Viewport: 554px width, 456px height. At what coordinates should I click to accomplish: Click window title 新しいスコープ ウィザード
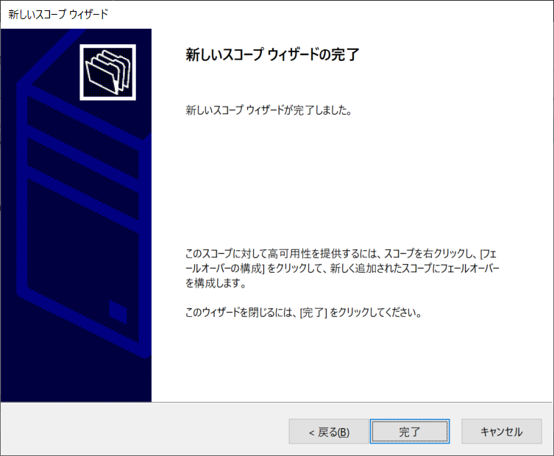point(58,15)
